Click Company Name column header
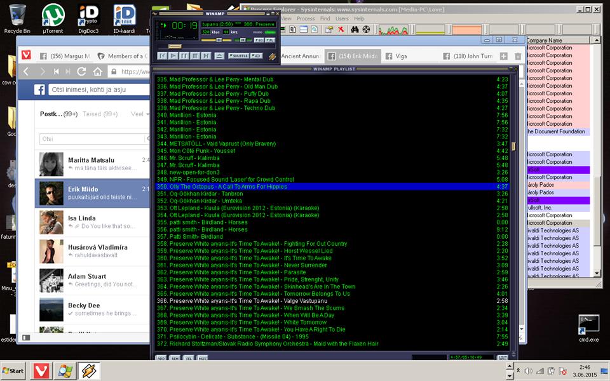The height and width of the screenshot is (381, 610). pos(557,40)
